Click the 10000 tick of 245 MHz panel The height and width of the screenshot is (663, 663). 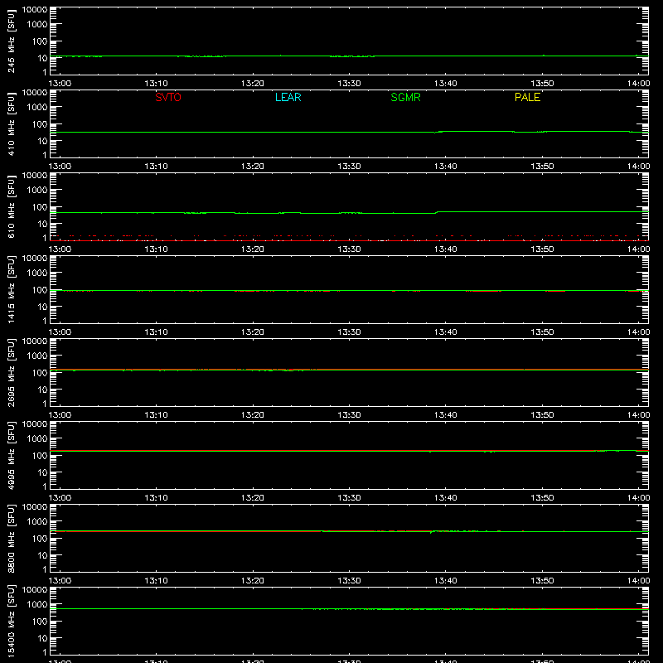[35, 10]
